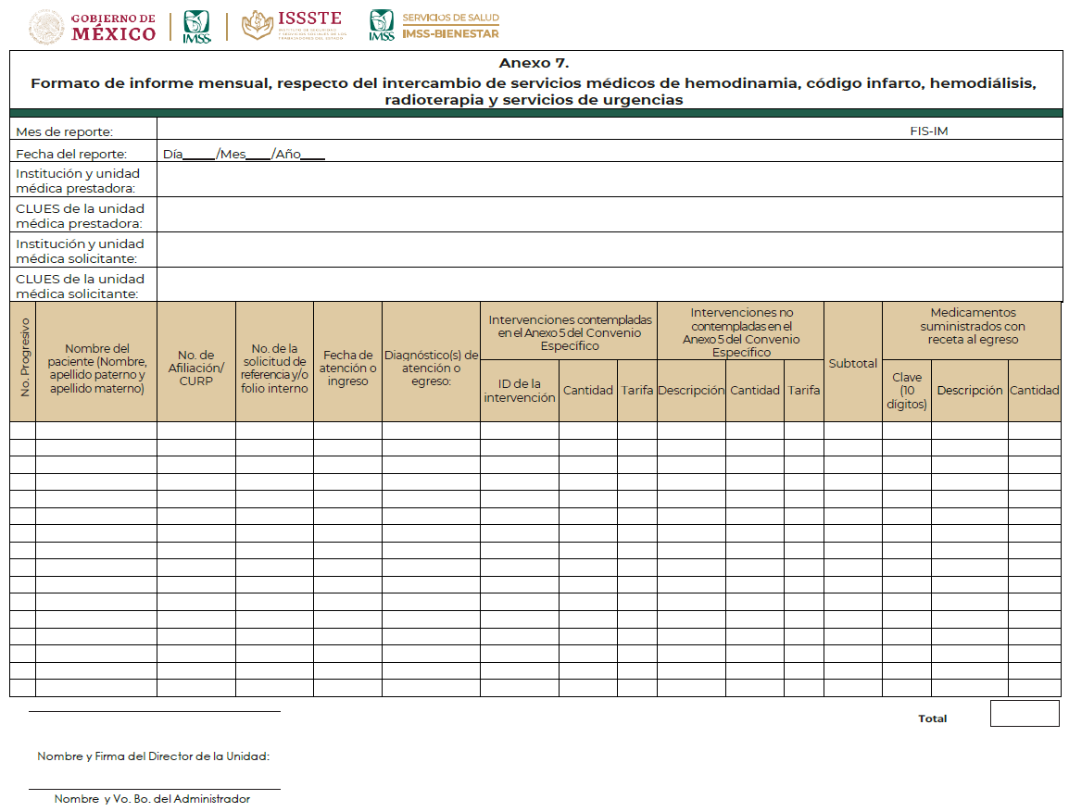Click the Año blank in Fecha del reporte

point(312,155)
